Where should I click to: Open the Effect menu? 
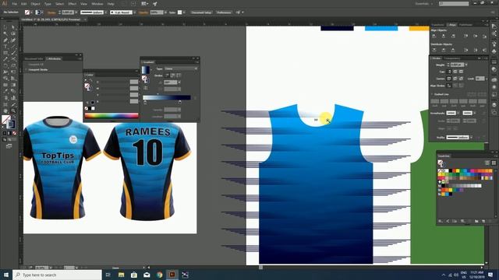tap(73, 4)
